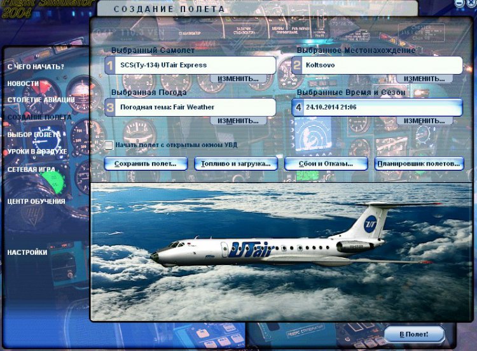
Task: Minimize the Flight Simulator window
Action: (460, 4)
